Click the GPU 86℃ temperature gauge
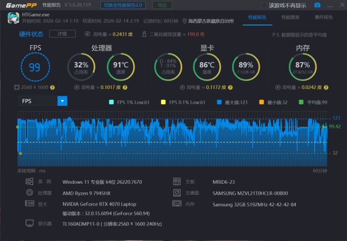347x241 pixels. [207, 67]
